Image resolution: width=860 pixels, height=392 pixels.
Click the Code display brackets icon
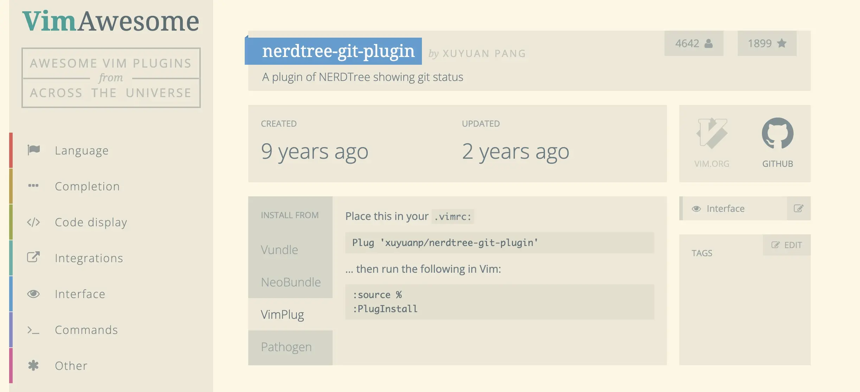click(34, 222)
